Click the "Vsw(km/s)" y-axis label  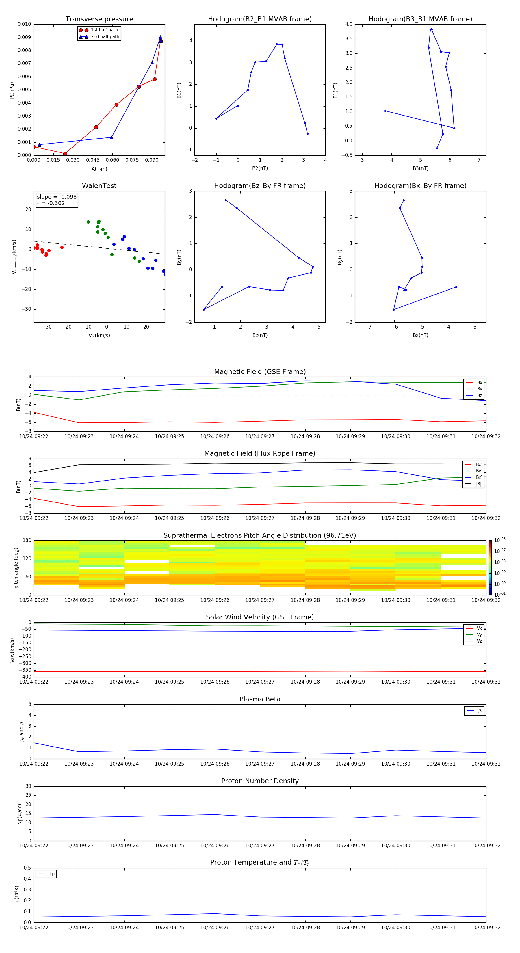tap(12, 650)
